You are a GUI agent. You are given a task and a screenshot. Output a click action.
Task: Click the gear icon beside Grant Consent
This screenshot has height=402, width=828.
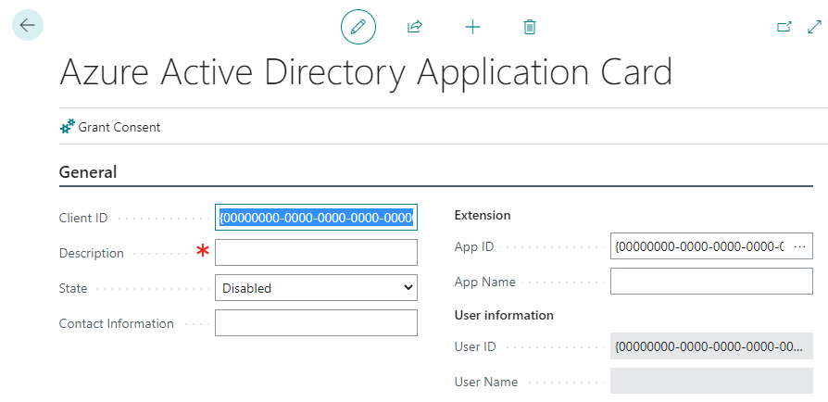(67, 127)
